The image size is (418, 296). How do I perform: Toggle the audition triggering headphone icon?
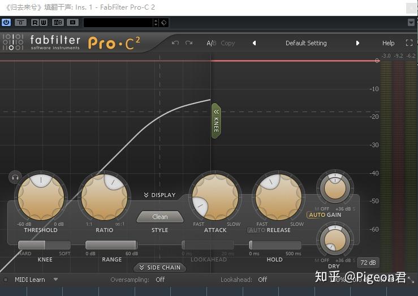click(15, 177)
